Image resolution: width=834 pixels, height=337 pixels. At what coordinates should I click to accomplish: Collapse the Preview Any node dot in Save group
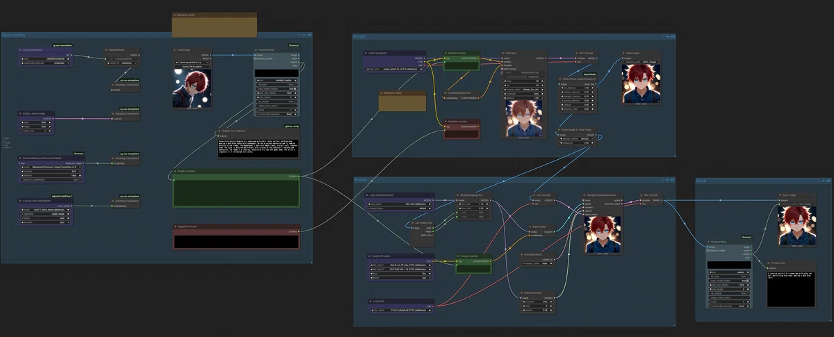tap(768, 263)
